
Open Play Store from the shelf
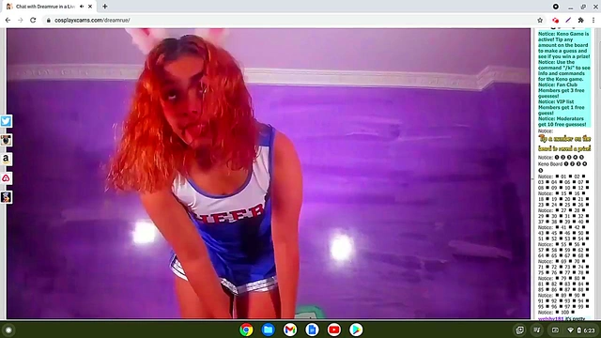pos(356,330)
